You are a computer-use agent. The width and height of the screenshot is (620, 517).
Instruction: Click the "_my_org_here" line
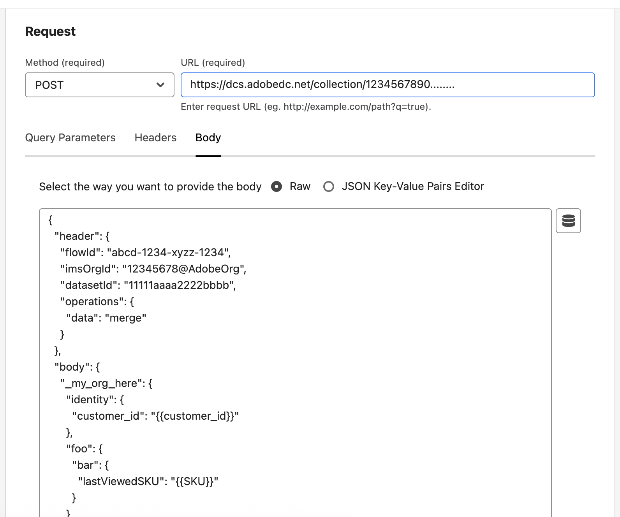coord(106,383)
